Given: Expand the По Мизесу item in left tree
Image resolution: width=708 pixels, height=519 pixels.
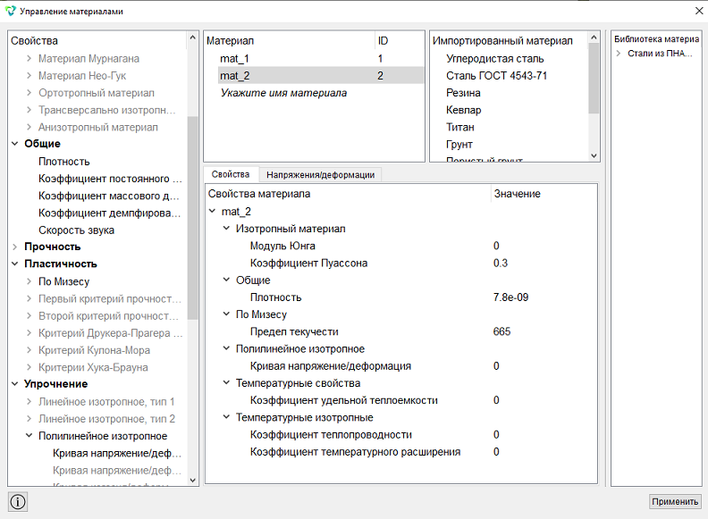Looking at the screenshot, I should 29,281.
